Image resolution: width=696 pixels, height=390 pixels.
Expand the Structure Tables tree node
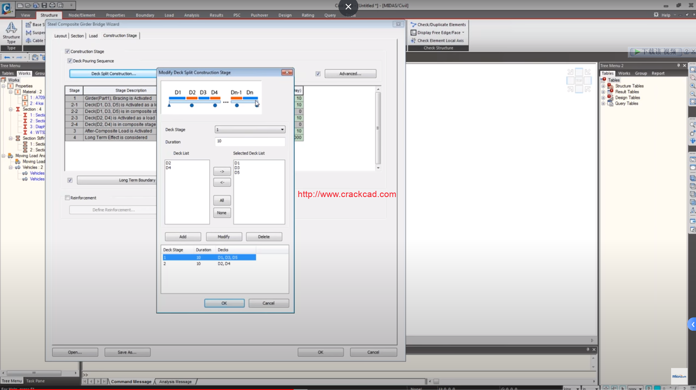point(603,86)
